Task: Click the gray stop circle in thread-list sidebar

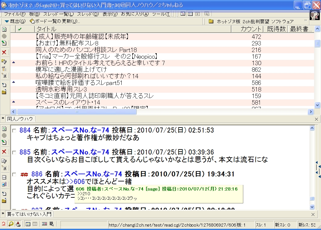Action: pos(4,36)
